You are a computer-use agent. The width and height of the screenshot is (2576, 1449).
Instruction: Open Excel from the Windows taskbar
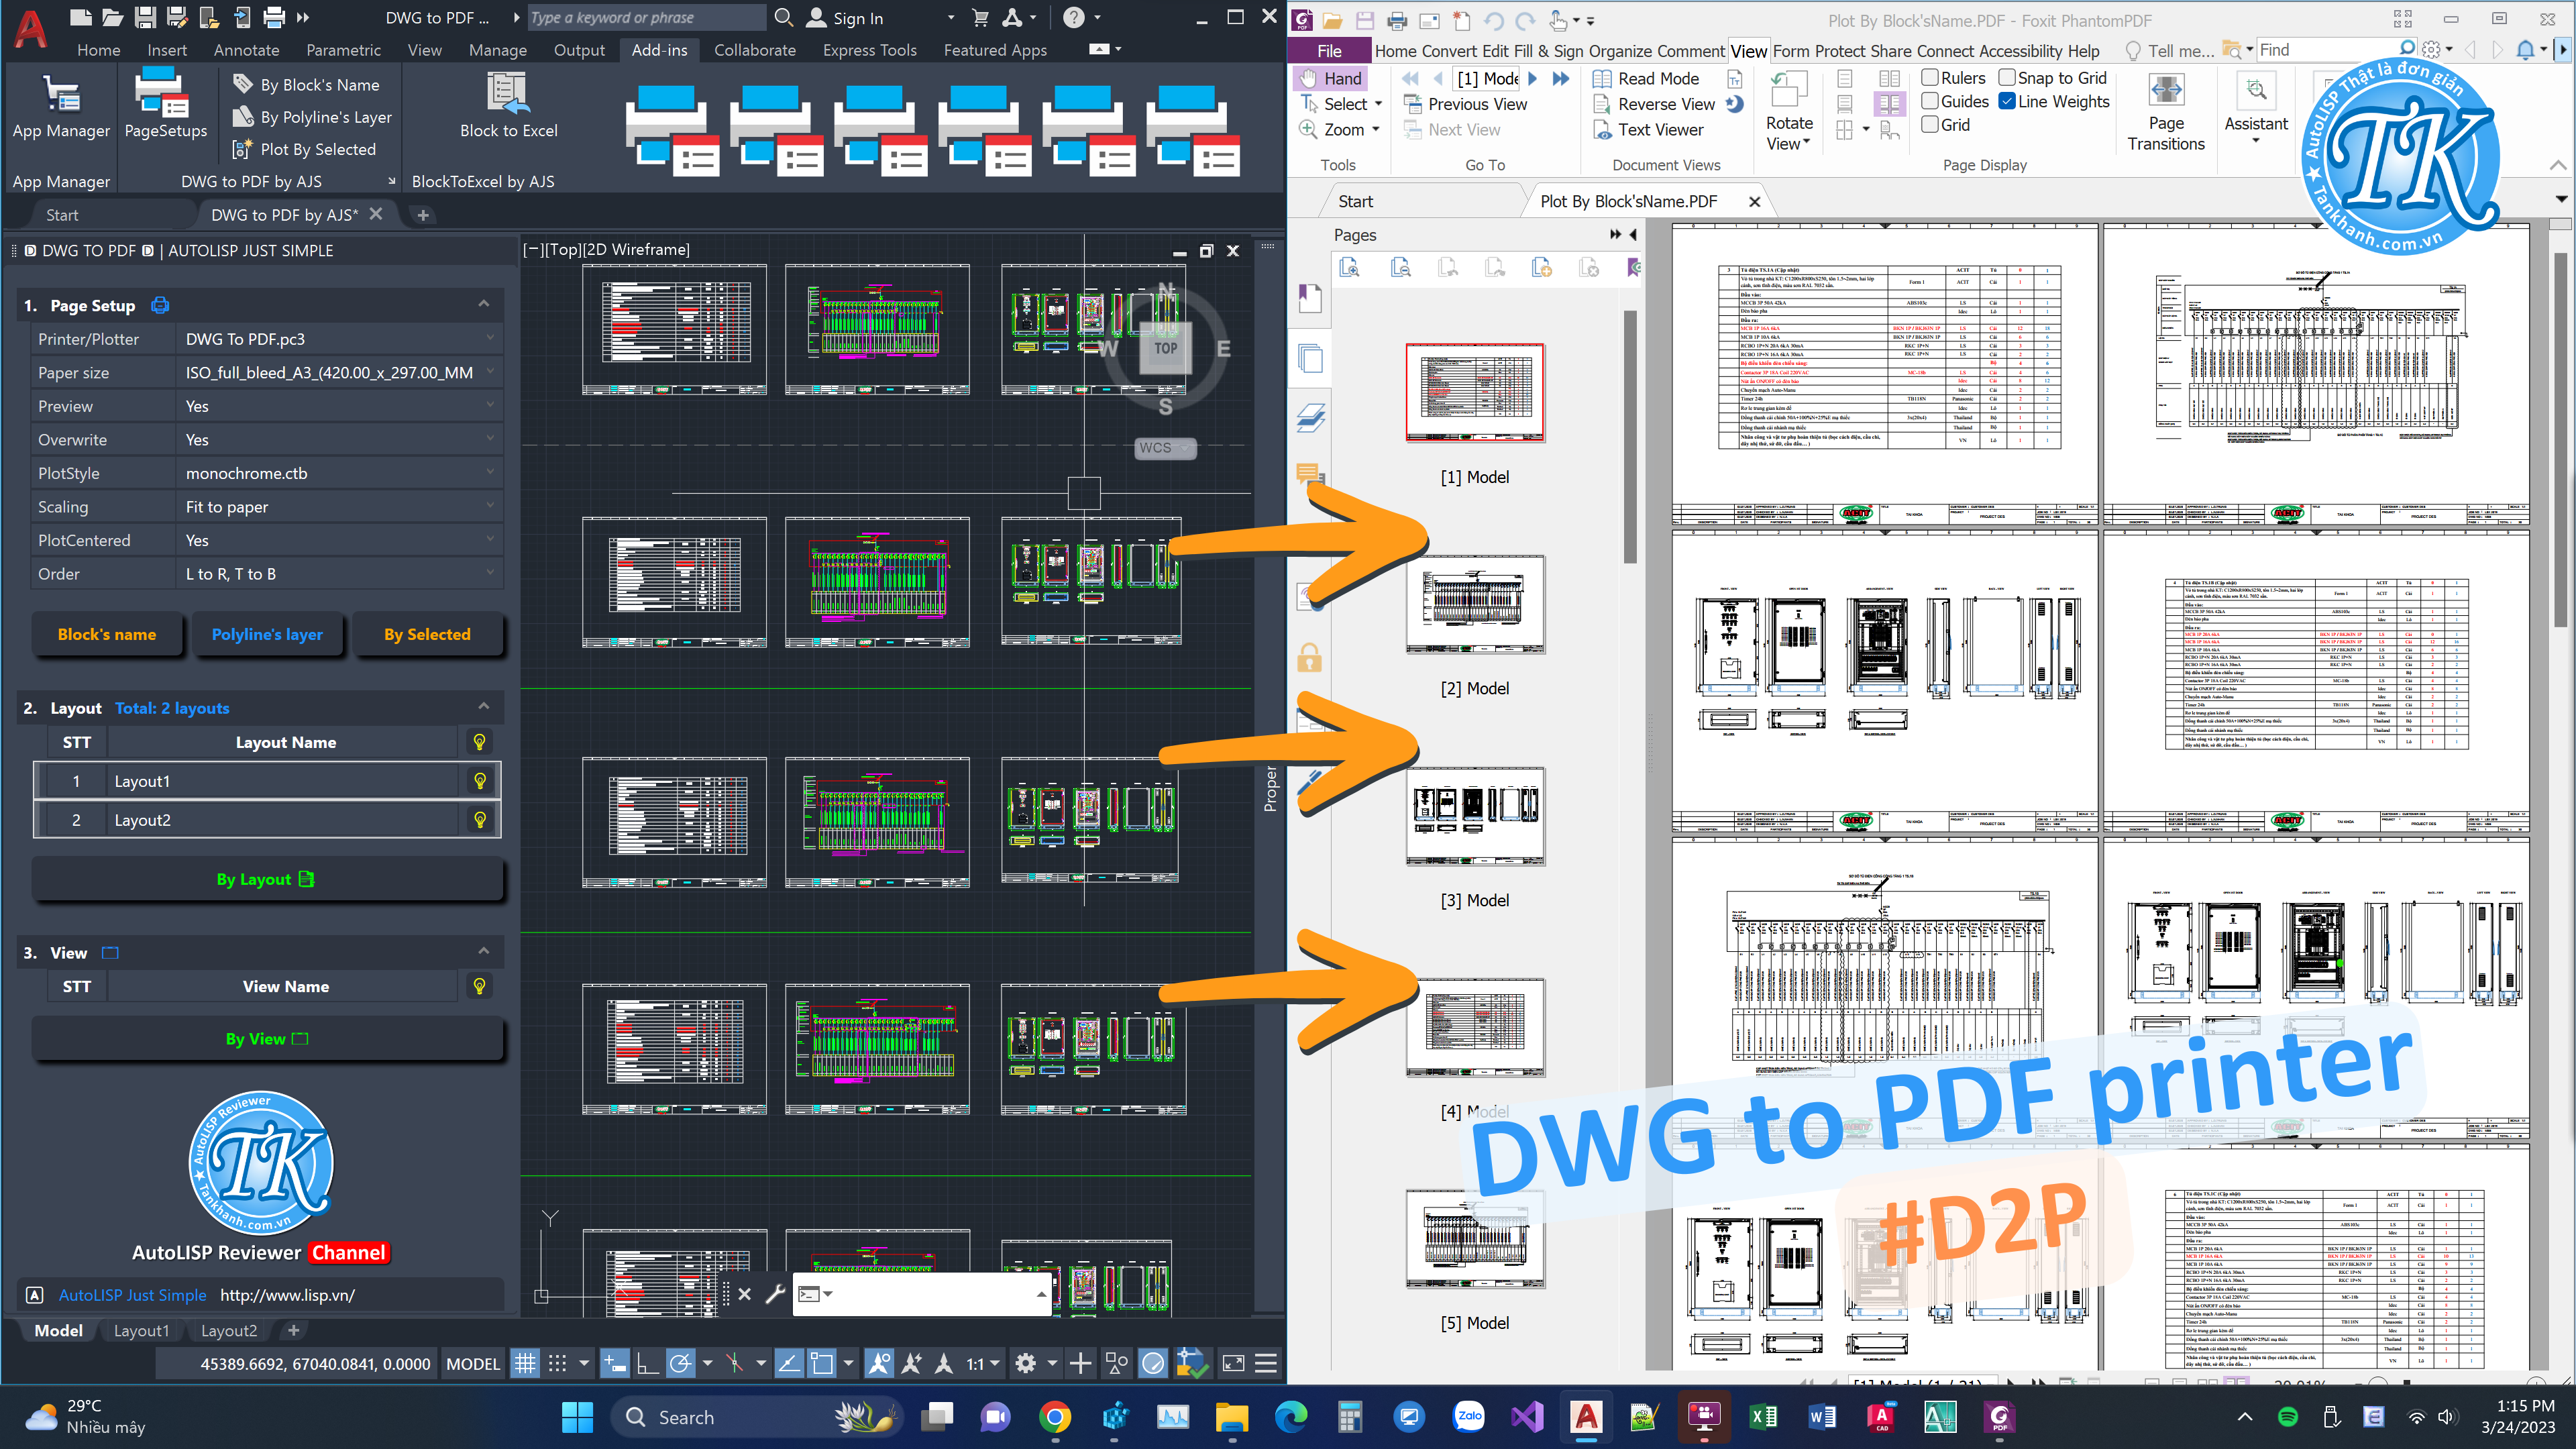point(1763,1416)
